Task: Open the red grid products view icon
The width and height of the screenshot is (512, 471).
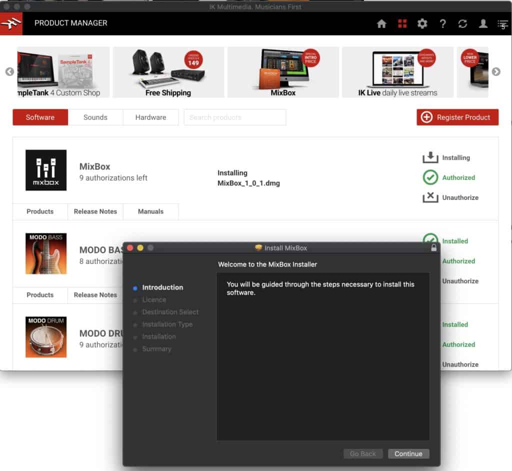Action: [x=402, y=23]
